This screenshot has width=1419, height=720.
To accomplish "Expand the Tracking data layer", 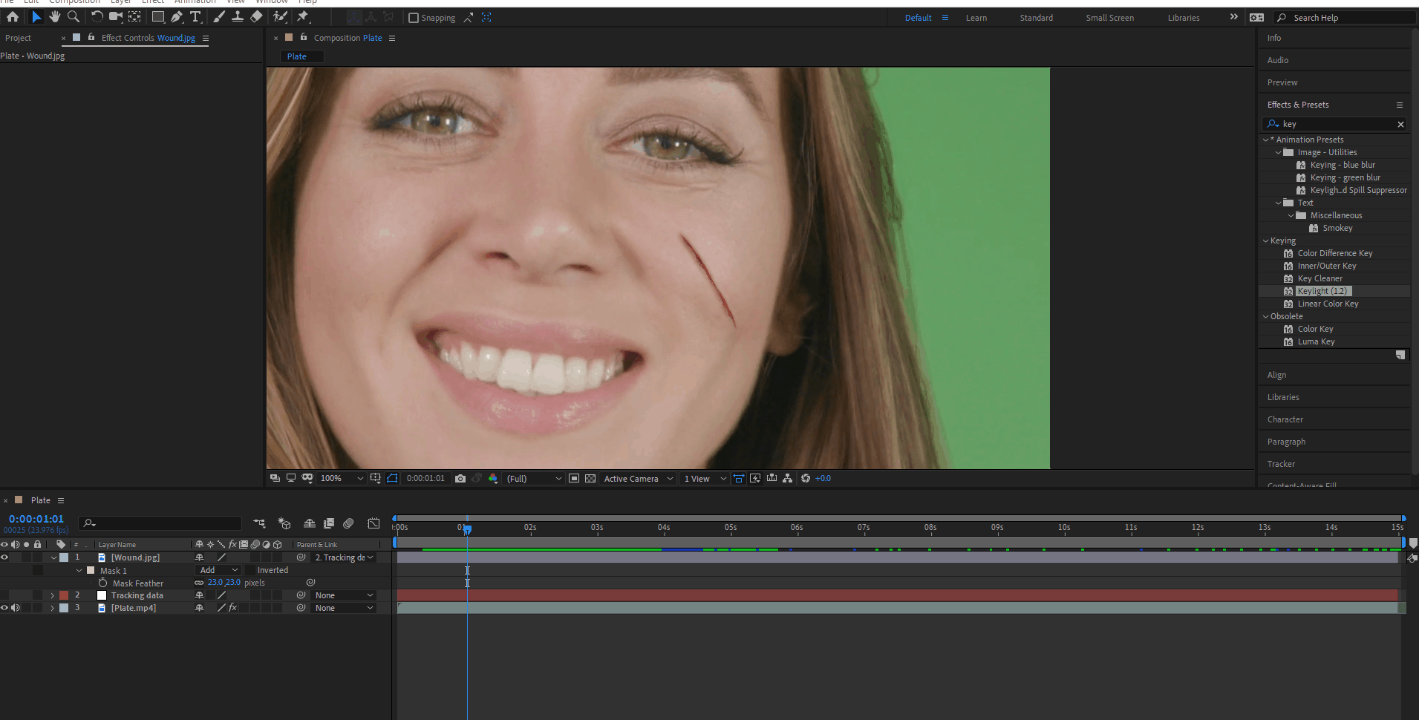I will tap(52, 595).
